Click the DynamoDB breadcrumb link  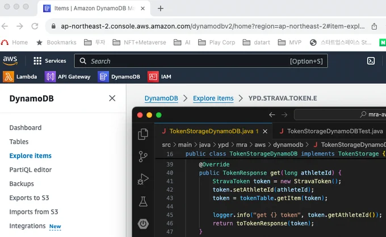pos(161,98)
